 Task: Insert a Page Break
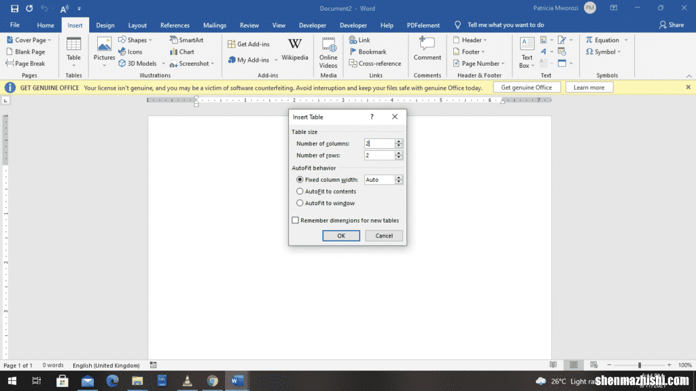[x=26, y=63]
